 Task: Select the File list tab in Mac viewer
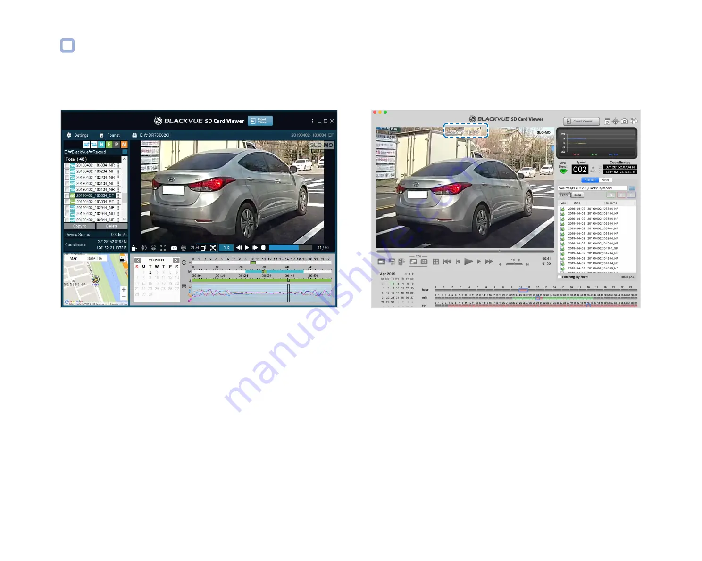coord(590,180)
